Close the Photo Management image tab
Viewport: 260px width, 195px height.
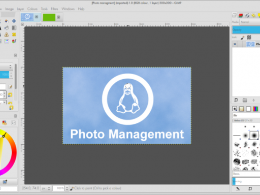(37, 17)
